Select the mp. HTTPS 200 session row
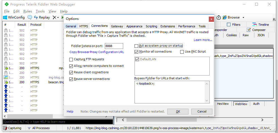The image size is (278, 133). click(33, 68)
